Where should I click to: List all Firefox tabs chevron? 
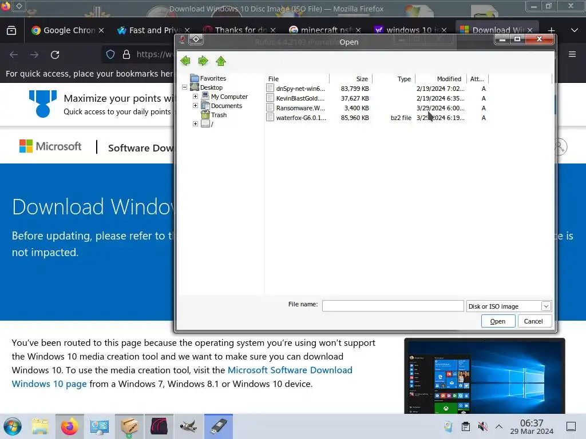(575, 30)
